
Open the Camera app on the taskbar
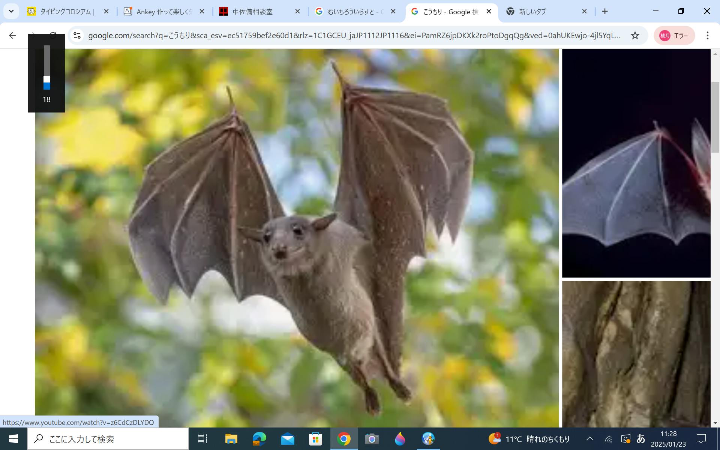point(372,439)
